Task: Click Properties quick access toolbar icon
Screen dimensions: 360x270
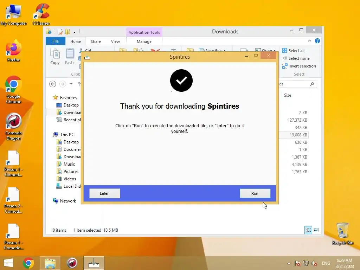Action: (x=60, y=32)
